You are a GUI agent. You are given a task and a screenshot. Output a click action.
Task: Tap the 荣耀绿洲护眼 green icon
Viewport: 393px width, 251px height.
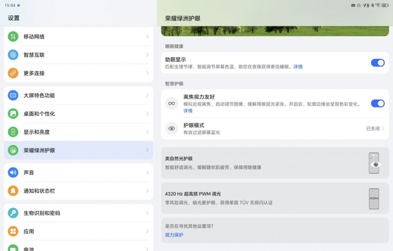click(x=13, y=150)
